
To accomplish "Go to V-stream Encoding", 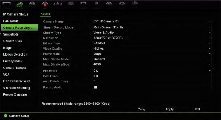I will [17, 88].
